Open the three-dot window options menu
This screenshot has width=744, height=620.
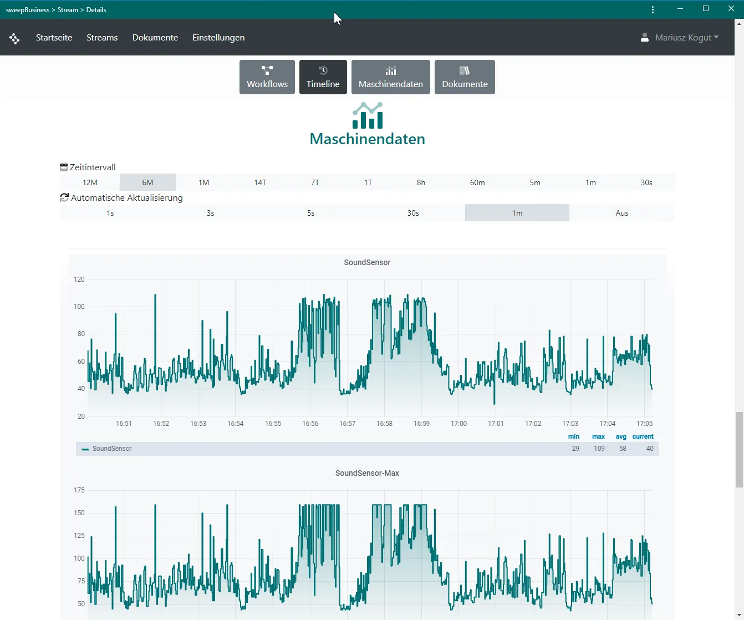tap(653, 9)
